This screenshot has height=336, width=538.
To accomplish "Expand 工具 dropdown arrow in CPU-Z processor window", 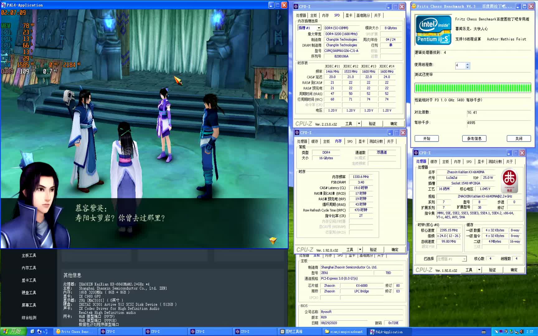I will pyautogui.click(x=479, y=270).
